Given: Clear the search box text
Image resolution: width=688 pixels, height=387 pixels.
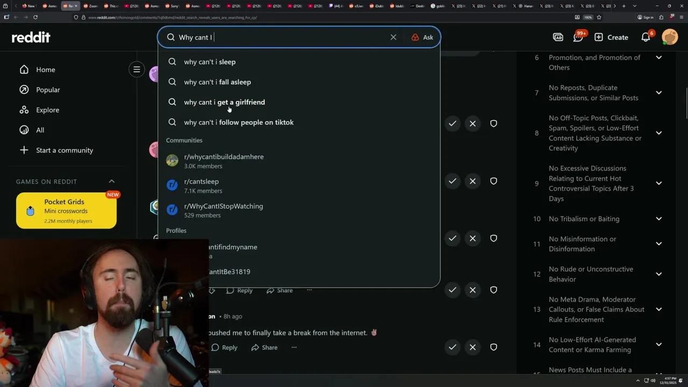Looking at the screenshot, I should click(x=393, y=37).
